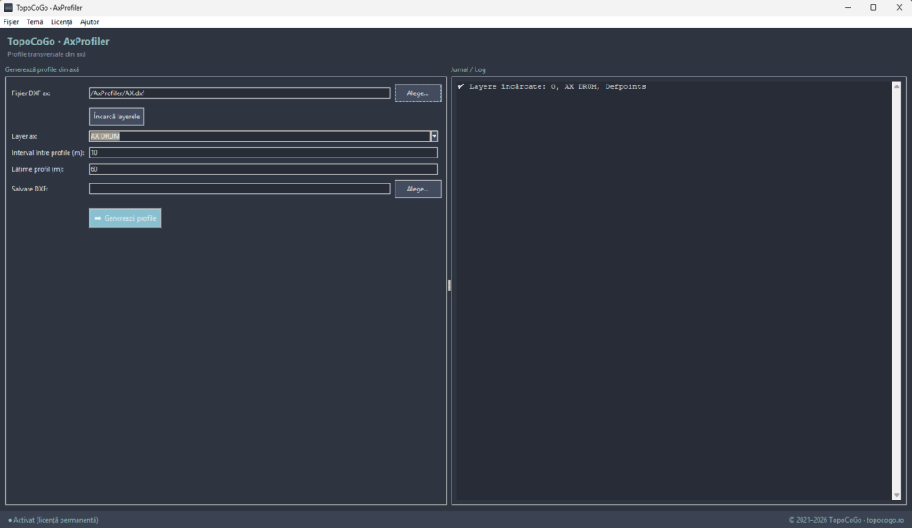Click Alege button next to Salvare DXF
Image resolution: width=912 pixels, height=528 pixels.
[x=418, y=189]
